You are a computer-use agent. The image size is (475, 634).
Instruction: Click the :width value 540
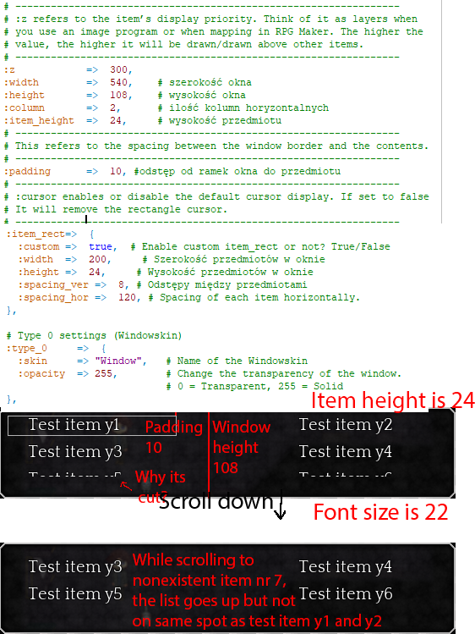(x=118, y=82)
